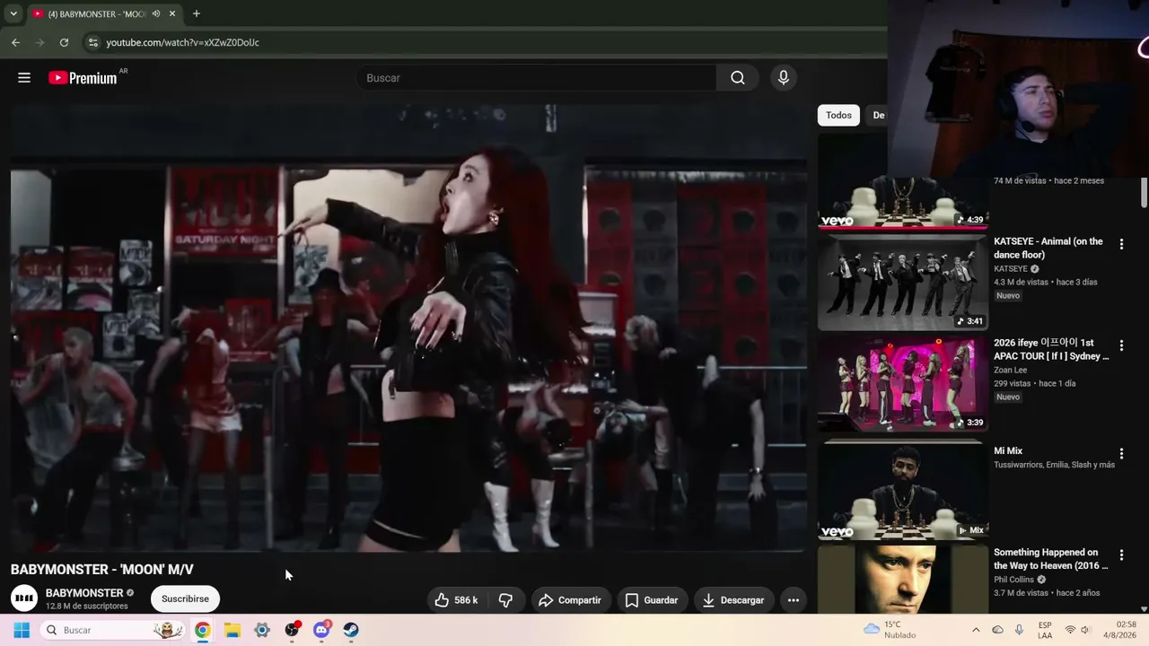Viewport: 1149px width, 646px height.
Task: Focus the address bar URL youtube.com/watch
Action: click(182, 42)
